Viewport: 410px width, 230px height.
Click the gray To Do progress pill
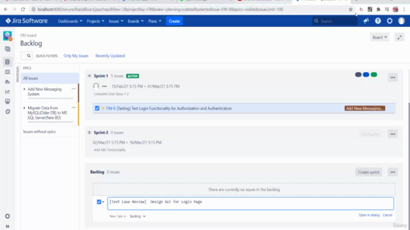[358, 75]
